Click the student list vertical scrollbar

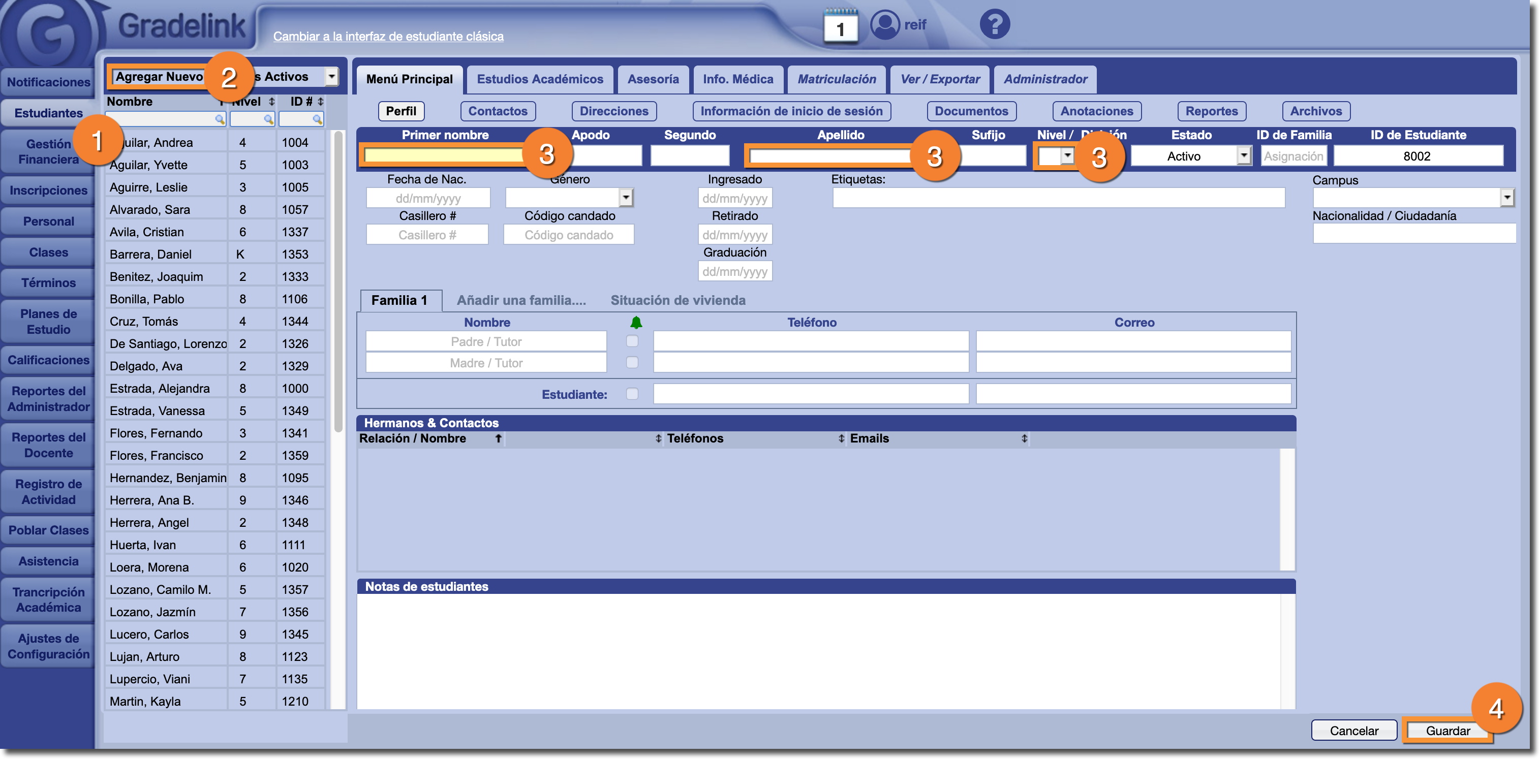click(x=338, y=281)
